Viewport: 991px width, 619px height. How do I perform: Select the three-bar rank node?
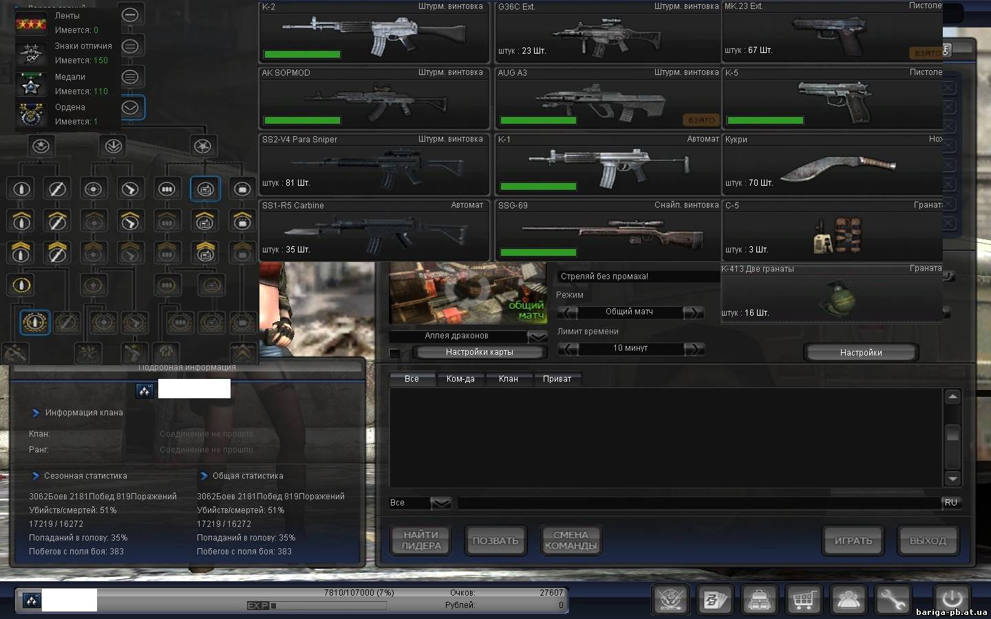point(130,77)
